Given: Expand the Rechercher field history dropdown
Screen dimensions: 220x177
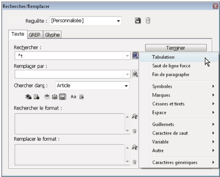Looking at the screenshot, I should pyautogui.click(x=127, y=56).
